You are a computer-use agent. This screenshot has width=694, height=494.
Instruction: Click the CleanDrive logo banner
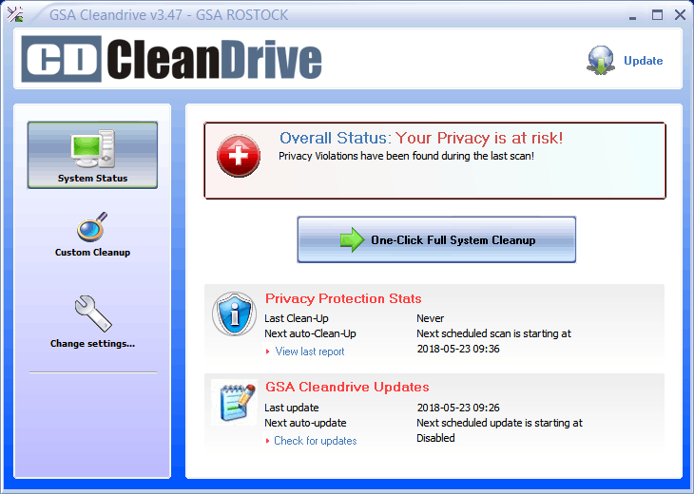pos(172,59)
